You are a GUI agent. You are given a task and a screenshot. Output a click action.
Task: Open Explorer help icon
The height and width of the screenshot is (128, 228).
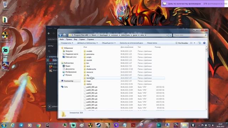pos(204,43)
